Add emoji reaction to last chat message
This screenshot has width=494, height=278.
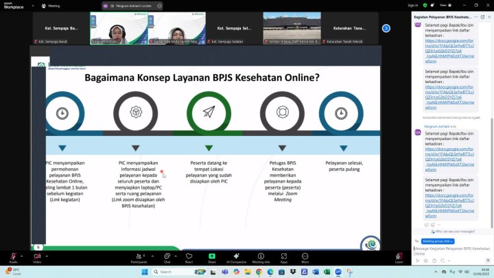433,224
